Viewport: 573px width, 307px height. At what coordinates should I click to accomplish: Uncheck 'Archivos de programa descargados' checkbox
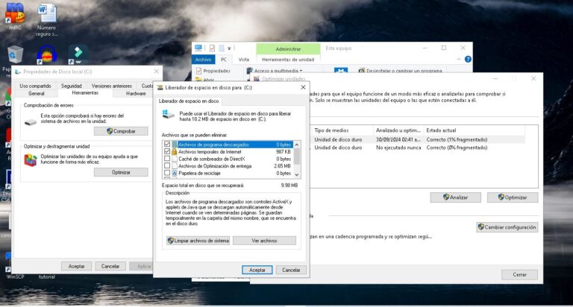tap(167, 144)
